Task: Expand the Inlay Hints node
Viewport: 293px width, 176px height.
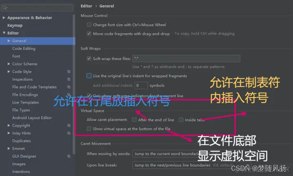Action: coord(9,133)
